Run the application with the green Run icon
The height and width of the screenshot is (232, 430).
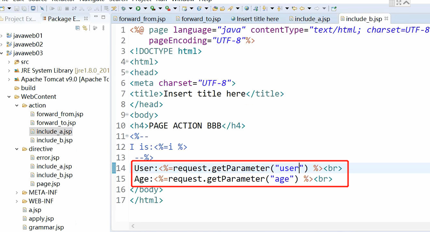coord(137,8)
